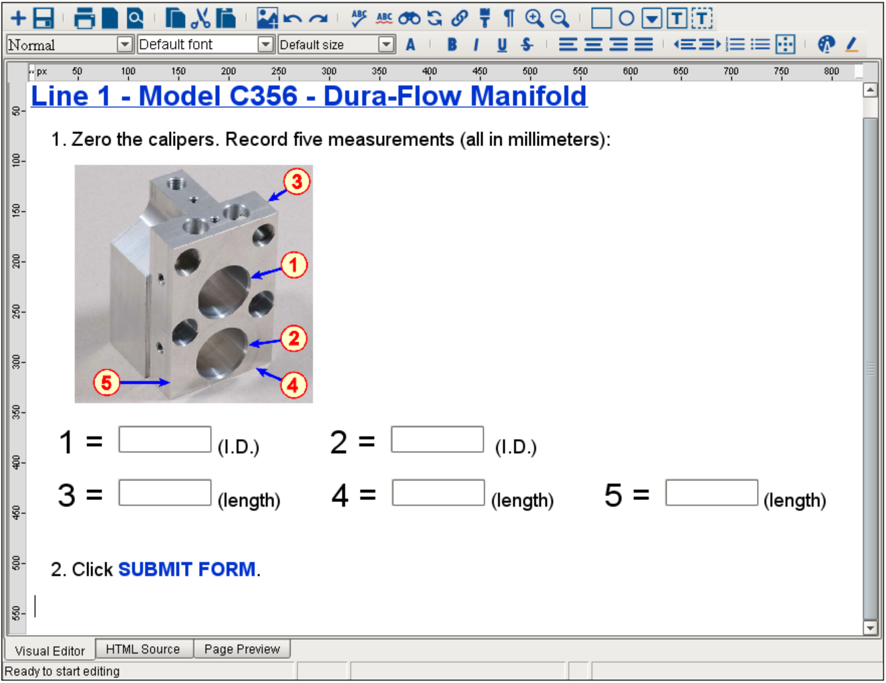Click the Print icon in the toolbar

tap(84, 18)
